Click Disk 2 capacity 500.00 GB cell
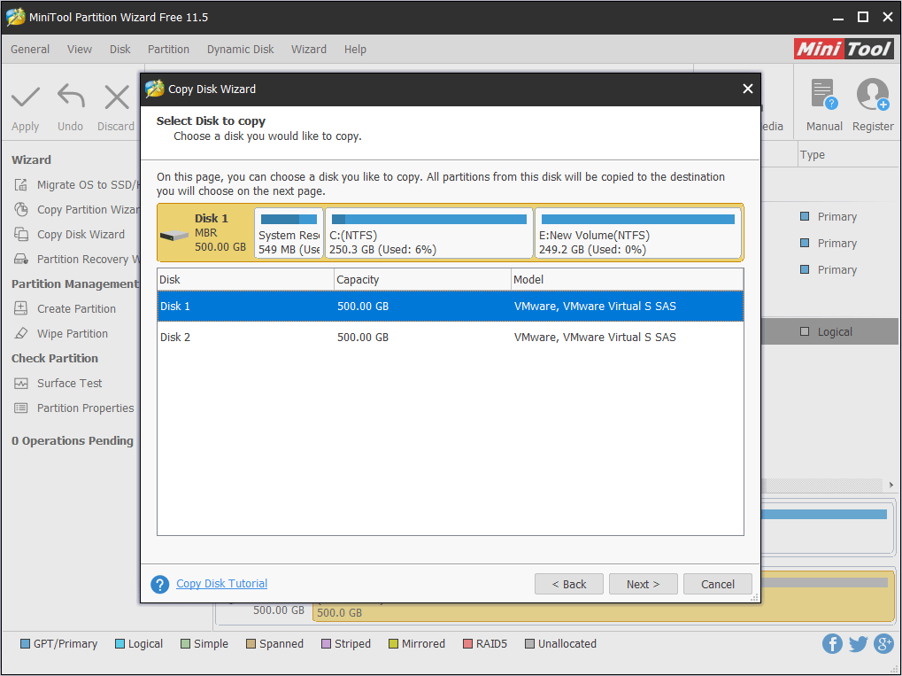 (363, 337)
